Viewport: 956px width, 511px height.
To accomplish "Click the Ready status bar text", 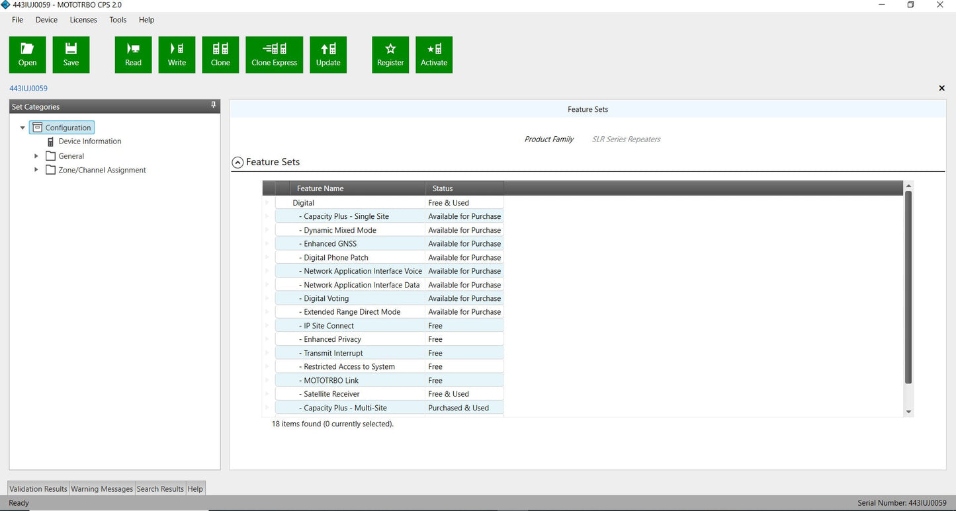I will (19, 503).
